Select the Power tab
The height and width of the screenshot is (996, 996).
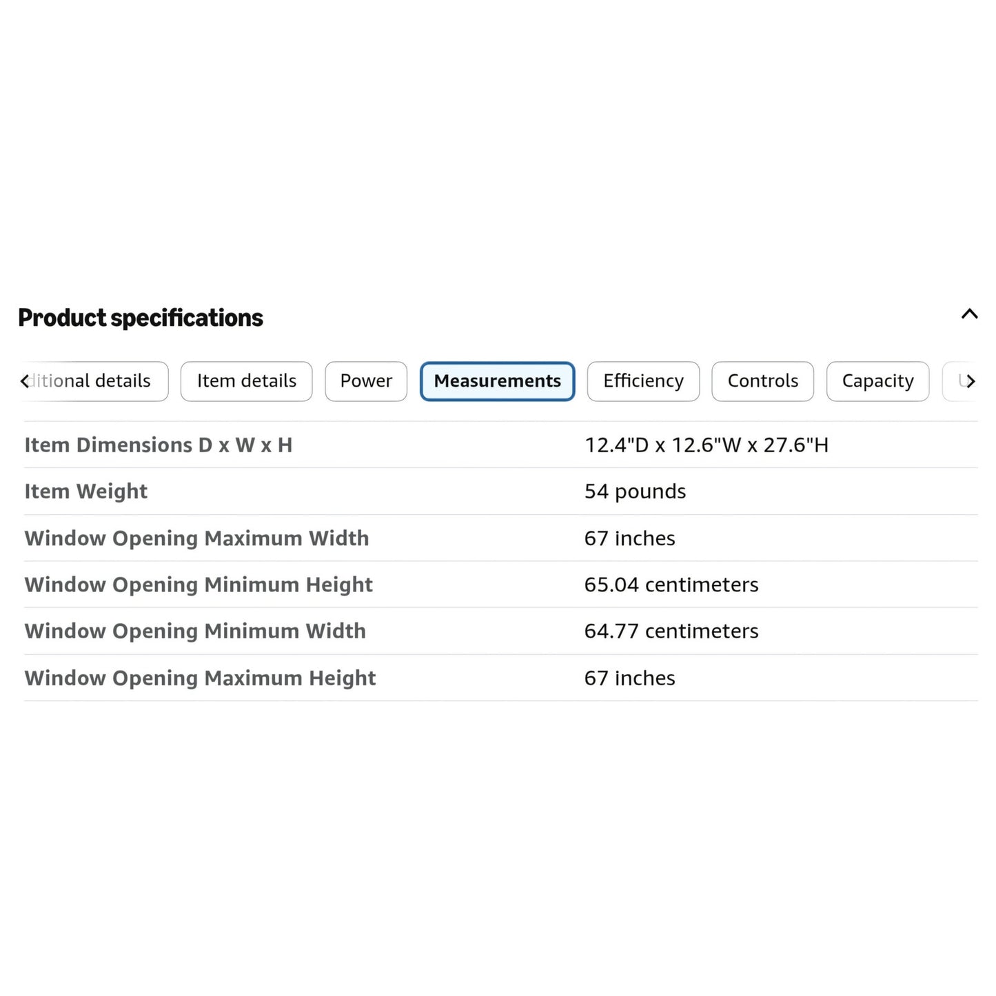366,381
